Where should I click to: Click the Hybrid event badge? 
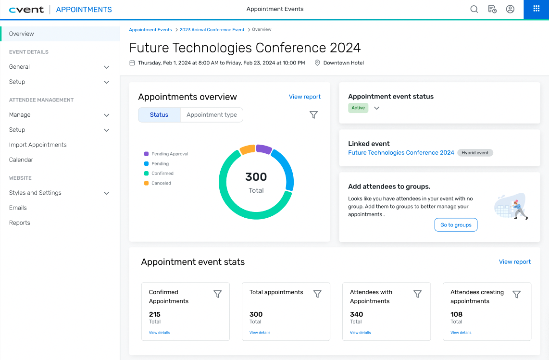(475, 153)
